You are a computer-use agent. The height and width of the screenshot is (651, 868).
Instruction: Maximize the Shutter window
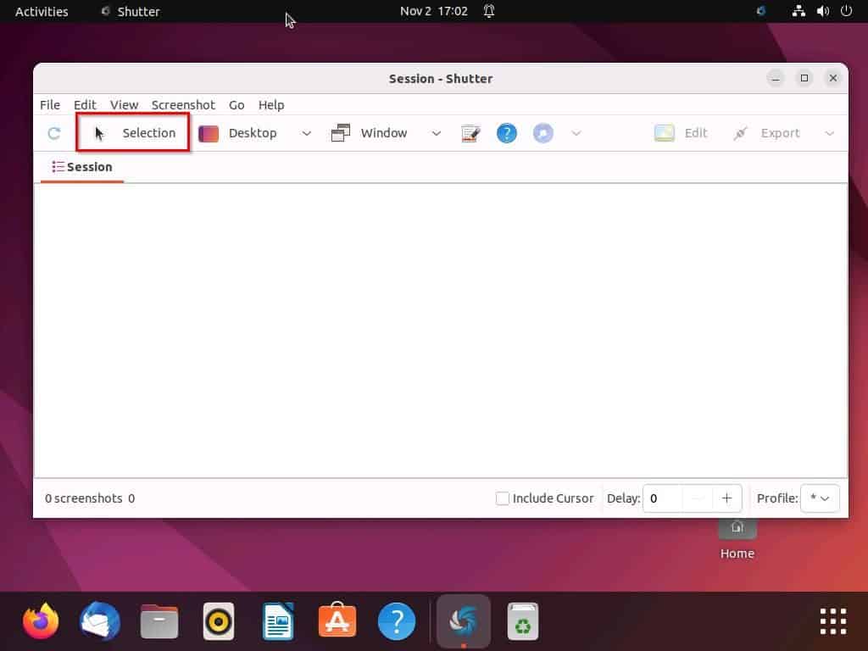point(804,78)
